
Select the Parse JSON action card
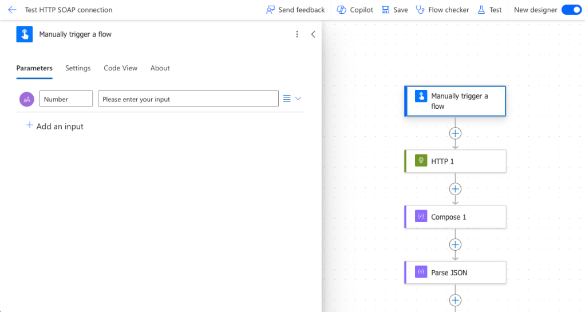456,272
